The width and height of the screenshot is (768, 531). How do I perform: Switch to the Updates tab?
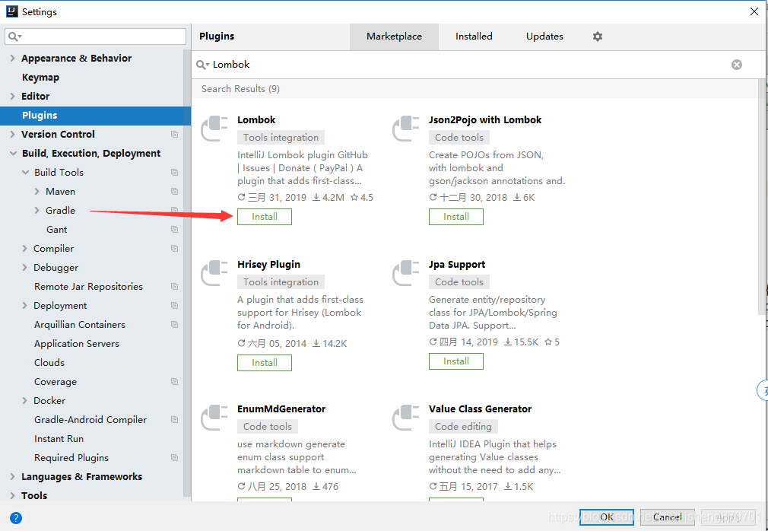tap(544, 37)
